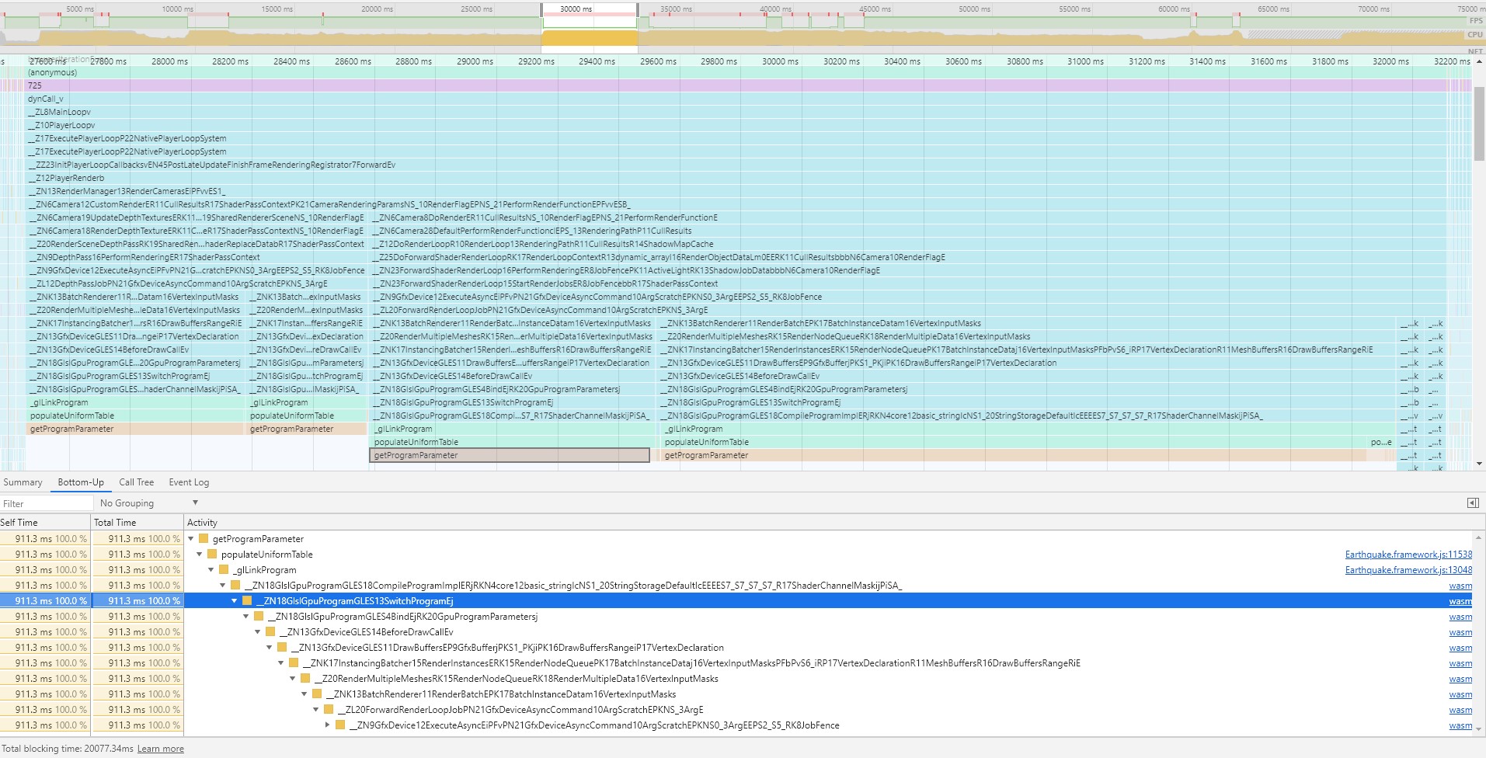Select the ZN13GfxDeviceGLES11DrawBuffers row in the tree
Viewport: 1486px width, 758px height.
pos(736,648)
